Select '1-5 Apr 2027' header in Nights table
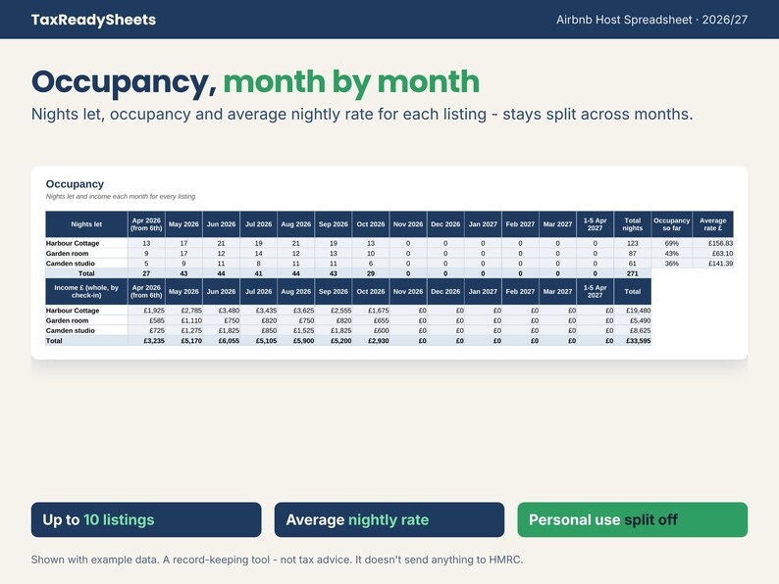The width and height of the screenshot is (779, 584). click(x=595, y=224)
